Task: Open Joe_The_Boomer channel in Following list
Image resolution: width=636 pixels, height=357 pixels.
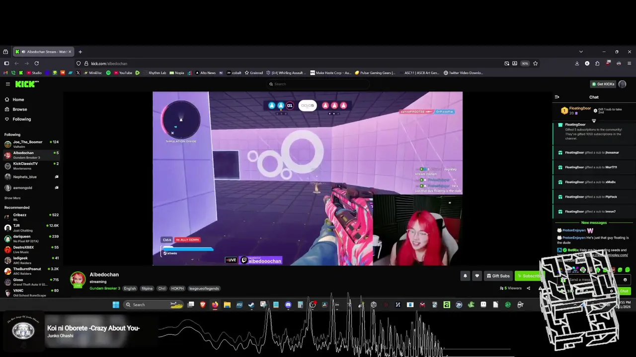Action: [x=31, y=144]
